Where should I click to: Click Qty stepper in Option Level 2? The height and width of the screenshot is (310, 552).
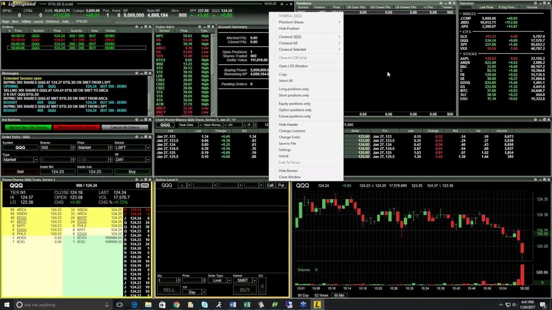pyautogui.click(x=178, y=281)
